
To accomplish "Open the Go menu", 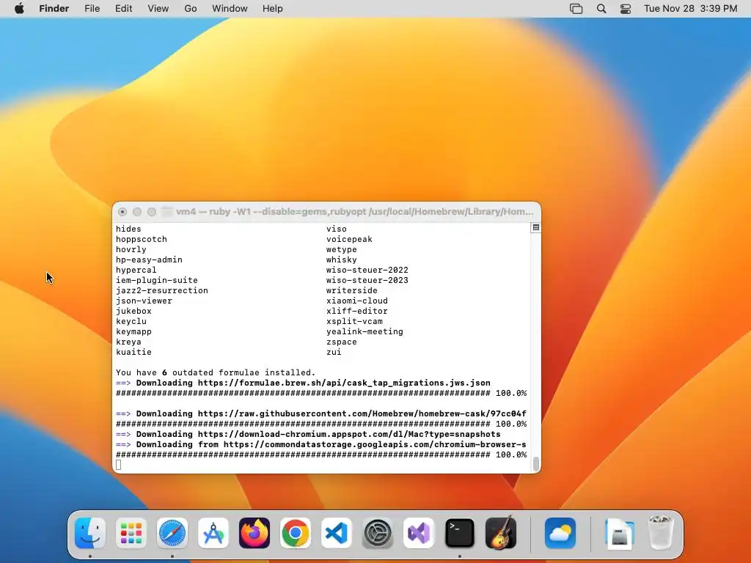I will 191,9.
